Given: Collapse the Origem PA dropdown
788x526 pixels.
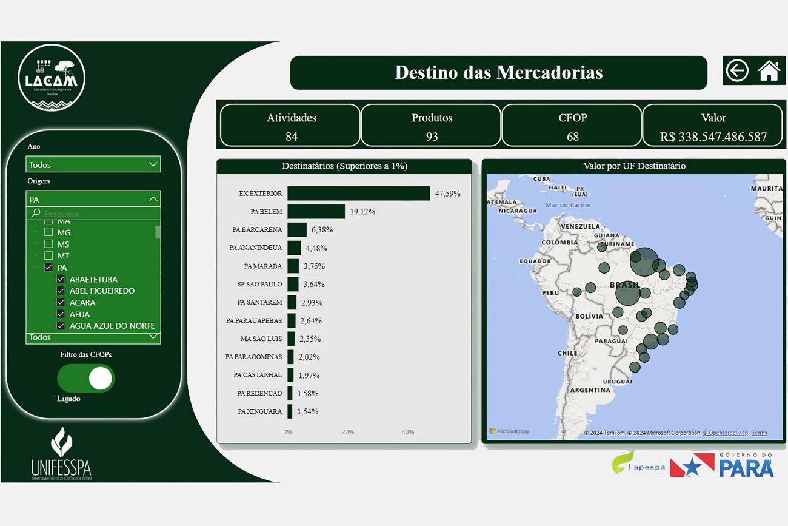Looking at the screenshot, I should point(153,199).
